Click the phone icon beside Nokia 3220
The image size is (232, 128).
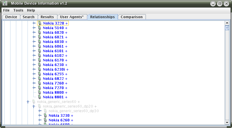click(x=40, y=23)
